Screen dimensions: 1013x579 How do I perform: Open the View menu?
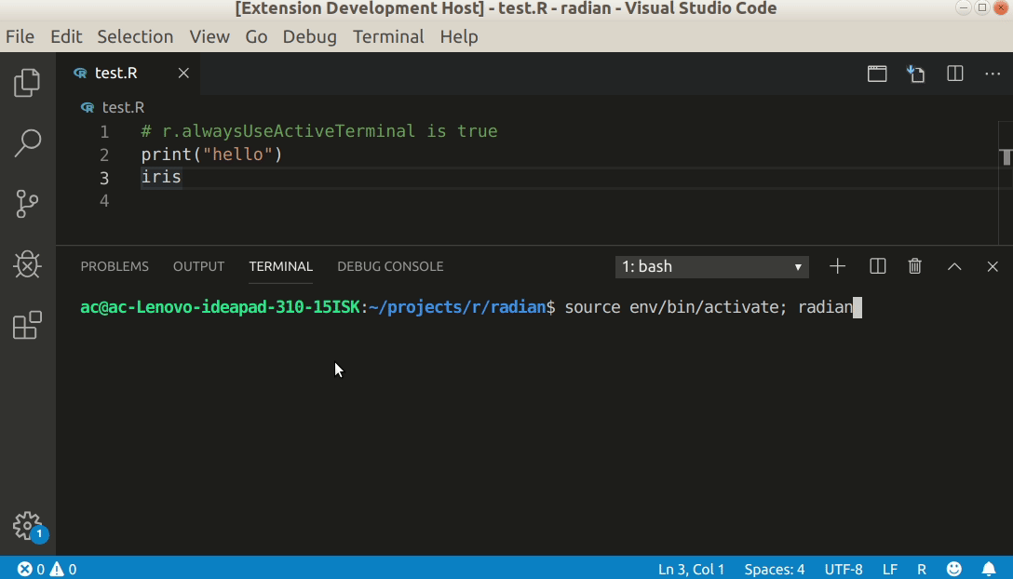click(209, 37)
